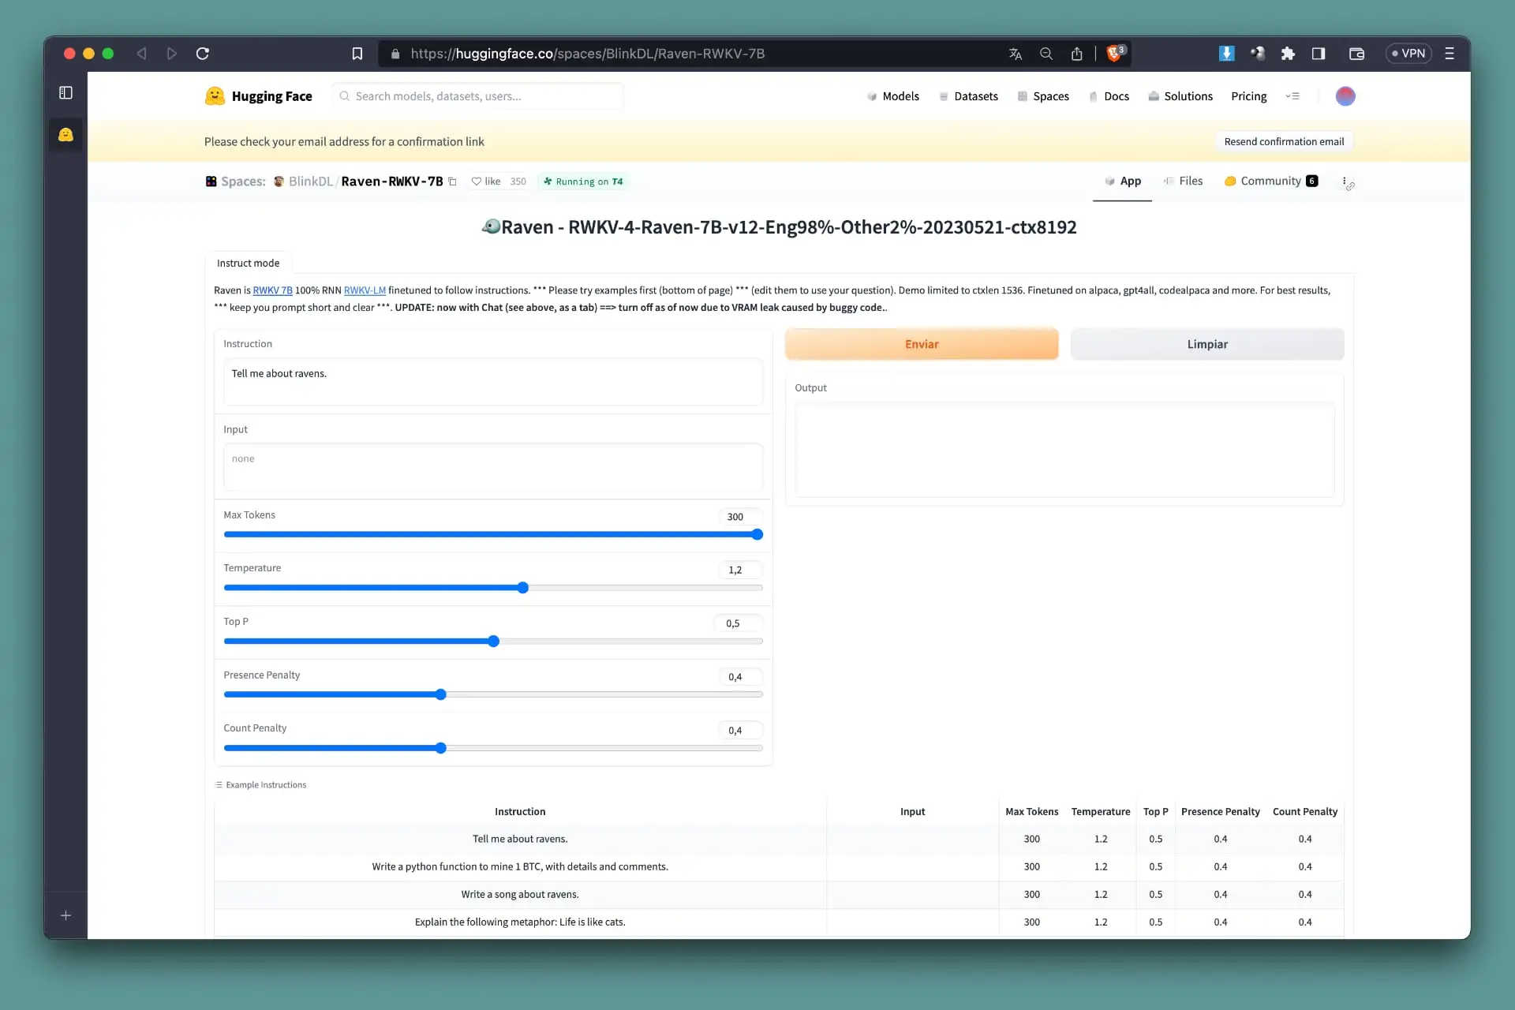Screen dimensions: 1515x1010
Task: Copy space name icon next to Raven-RWKV-7B
Action: [x=452, y=181]
